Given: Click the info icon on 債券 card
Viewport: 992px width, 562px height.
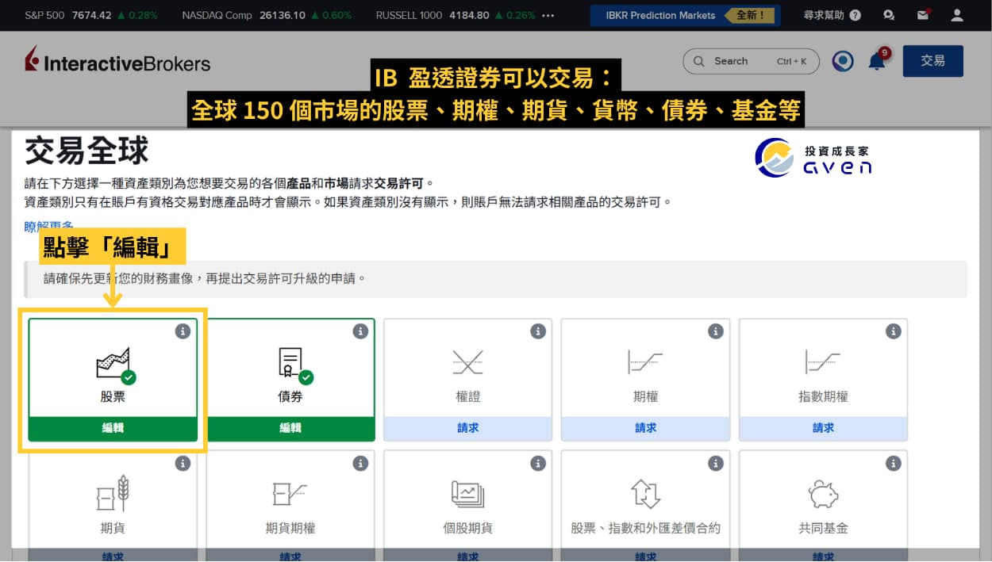Looking at the screenshot, I should [x=360, y=331].
